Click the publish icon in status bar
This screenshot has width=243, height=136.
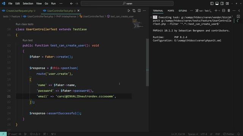pos(25,134)
